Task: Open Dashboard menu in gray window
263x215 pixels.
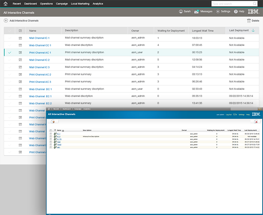Action: pyautogui.click(x=30, y=4)
